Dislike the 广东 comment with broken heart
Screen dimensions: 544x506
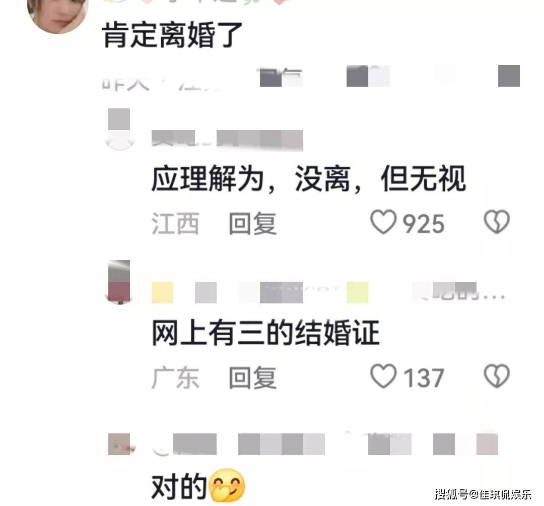[497, 376]
